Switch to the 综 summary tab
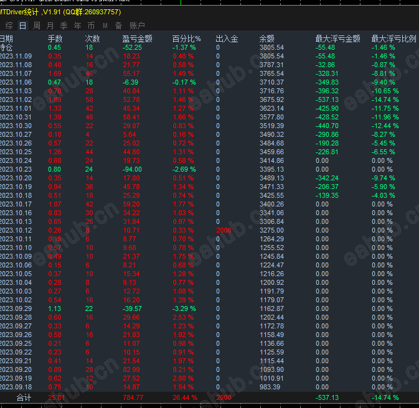Viewport: 419px width, 408px height. (x=9, y=25)
